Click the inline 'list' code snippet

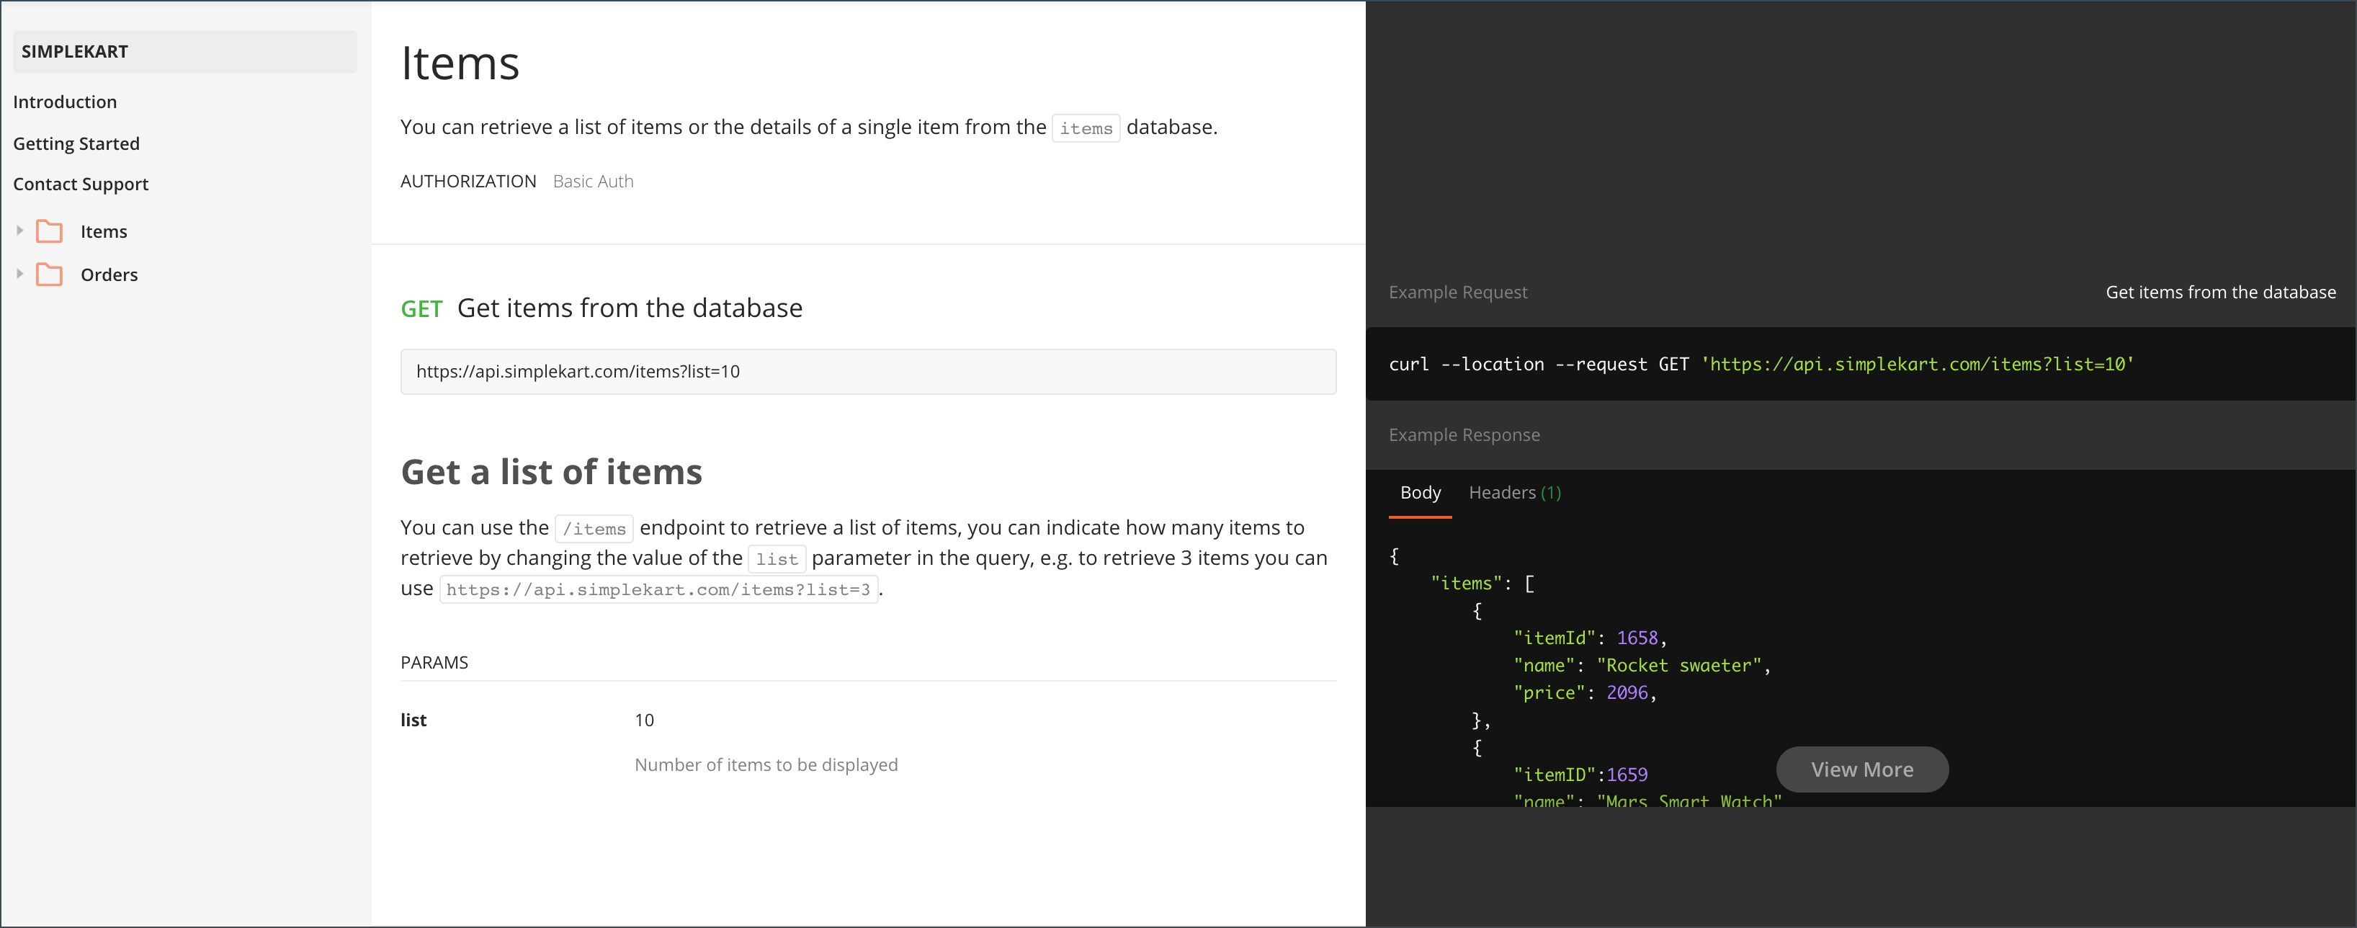[x=777, y=559]
